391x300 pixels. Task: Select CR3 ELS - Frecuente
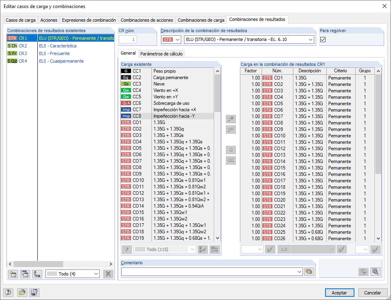point(60,53)
